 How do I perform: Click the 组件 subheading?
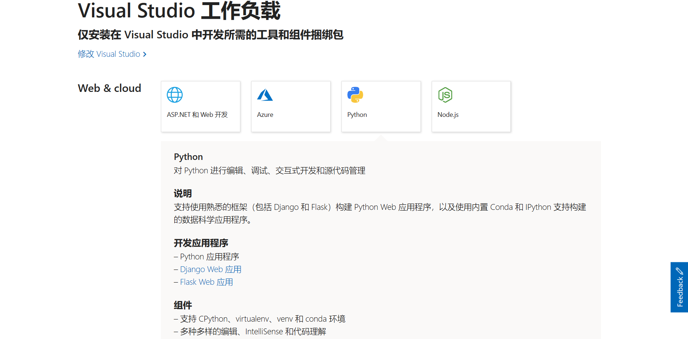pos(183,305)
